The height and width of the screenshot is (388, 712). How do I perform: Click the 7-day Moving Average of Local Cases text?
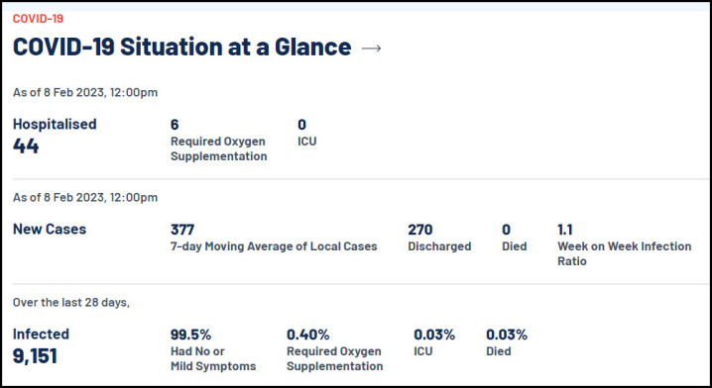click(274, 246)
